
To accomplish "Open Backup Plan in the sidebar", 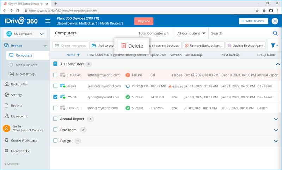I will click(x=19, y=84).
